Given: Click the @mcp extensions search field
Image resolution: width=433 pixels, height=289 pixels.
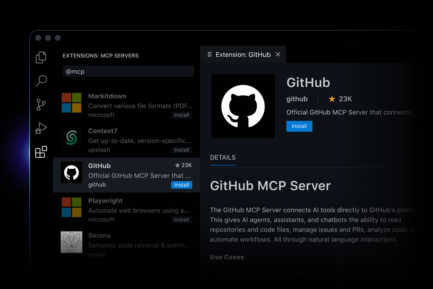Looking at the screenshot, I should 128,71.
